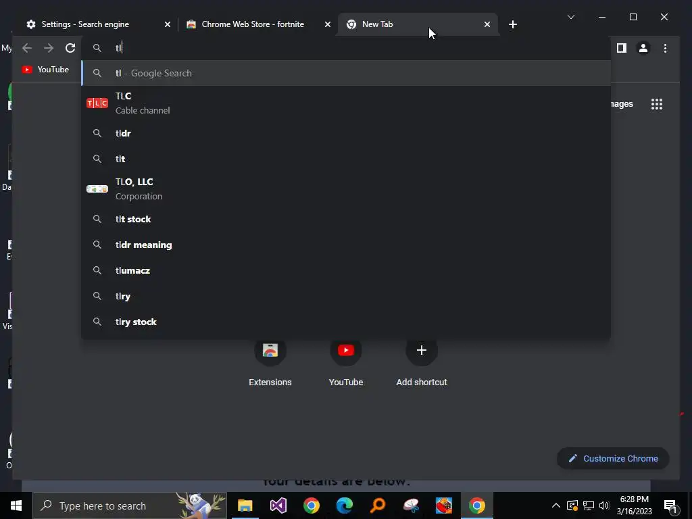Add a new shortcut tile
This screenshot has width=692, height=519.
(x=422, y=363)
